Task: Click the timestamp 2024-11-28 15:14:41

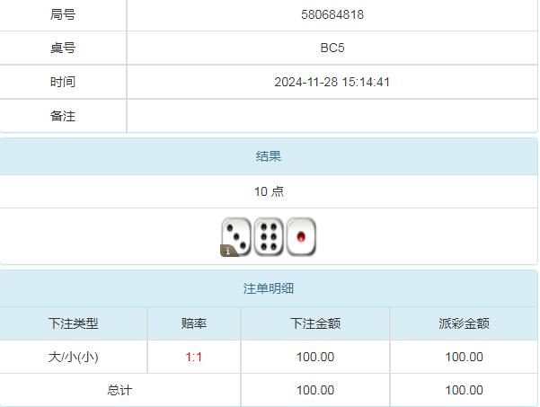Action: tap(332, 82)
